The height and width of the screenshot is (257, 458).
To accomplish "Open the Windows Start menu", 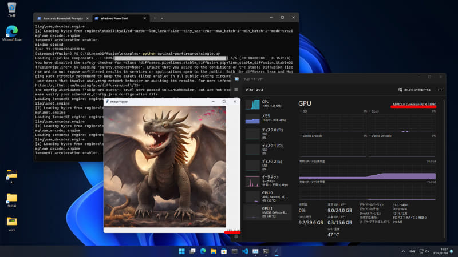I will click(x=182, y=251).
